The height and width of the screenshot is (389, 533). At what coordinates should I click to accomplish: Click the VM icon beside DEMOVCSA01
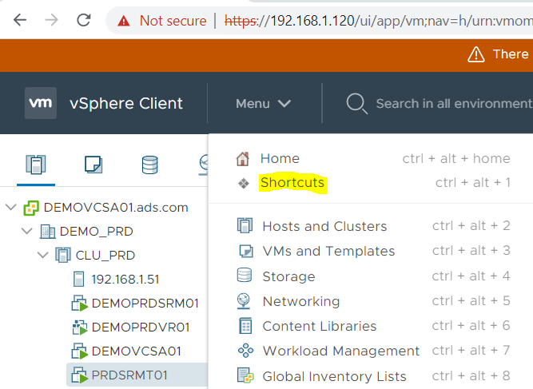(80, 351)
